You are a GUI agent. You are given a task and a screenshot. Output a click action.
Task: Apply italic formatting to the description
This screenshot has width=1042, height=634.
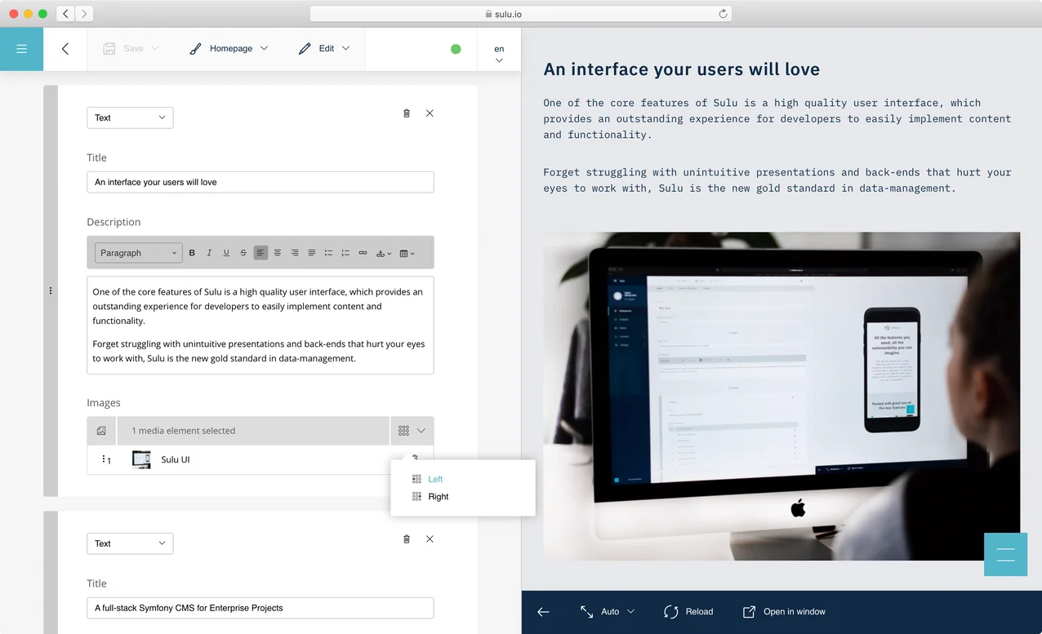pos(209,253)
